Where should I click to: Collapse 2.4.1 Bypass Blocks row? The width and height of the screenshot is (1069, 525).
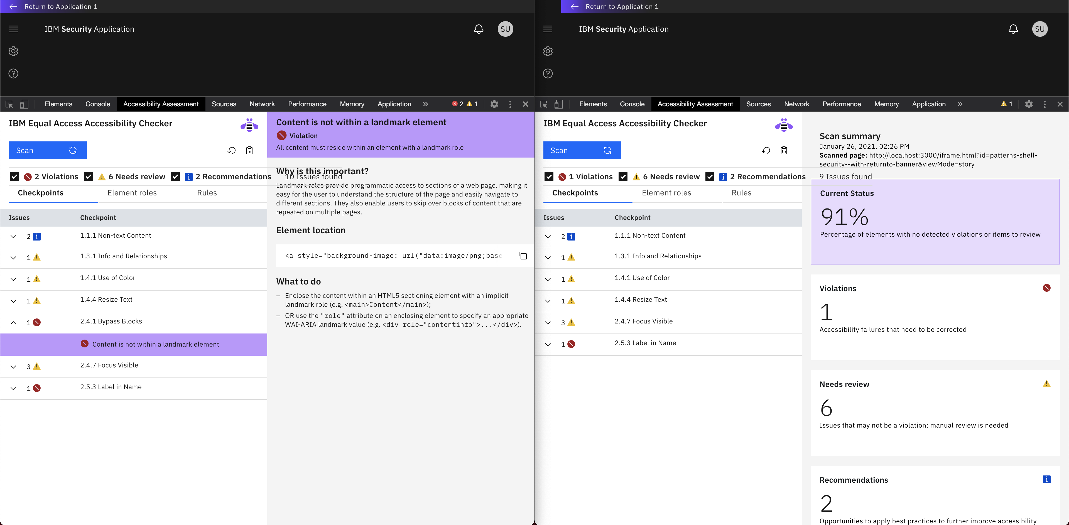(x=13, y=322)
